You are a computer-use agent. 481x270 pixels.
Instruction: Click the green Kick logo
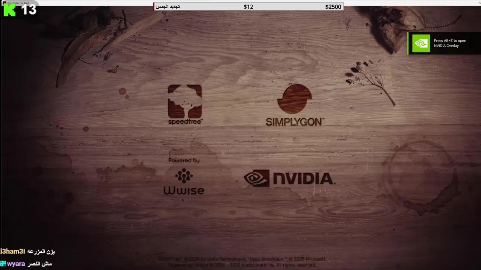coord(10,10)
